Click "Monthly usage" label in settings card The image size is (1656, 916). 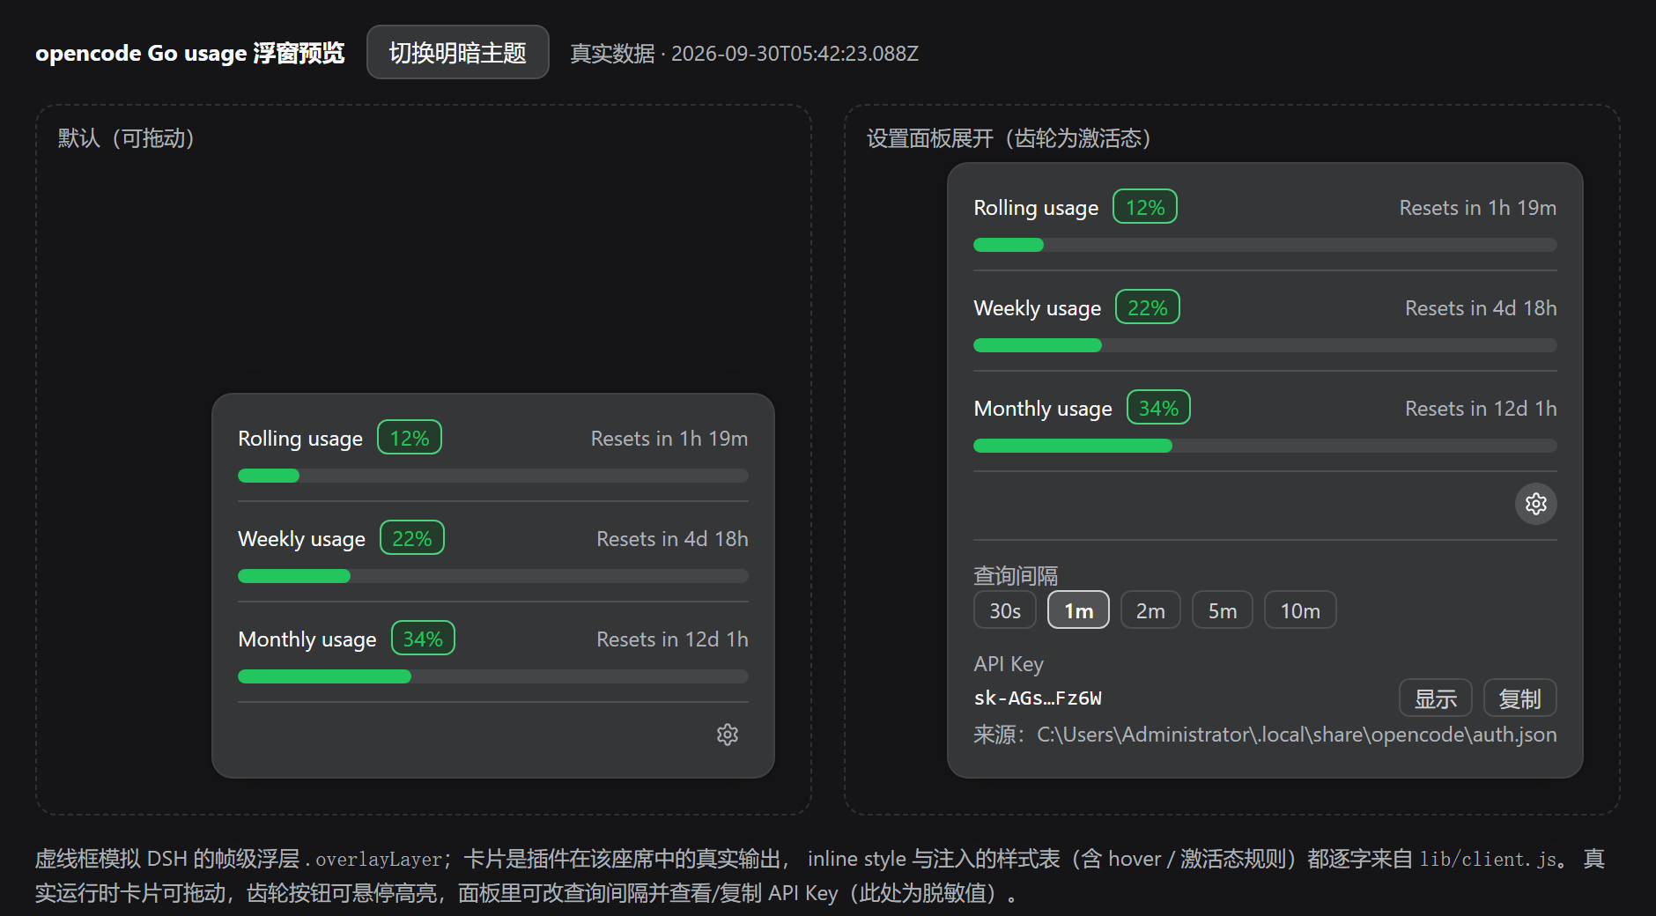pyautogui.click(x=1043, y=409)
